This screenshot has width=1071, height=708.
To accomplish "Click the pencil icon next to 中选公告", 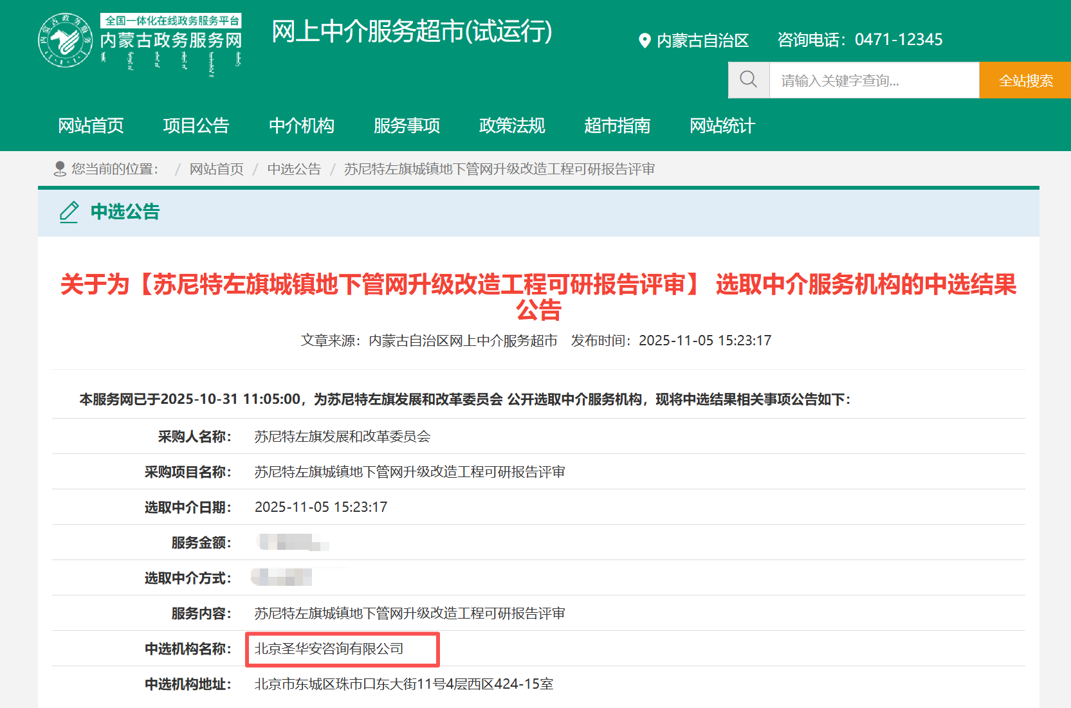I will tap(69, 212).
